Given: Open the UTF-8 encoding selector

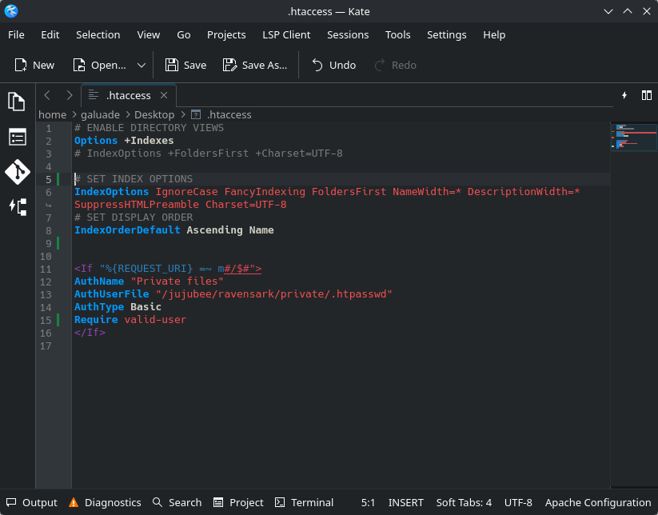Looking at the screenshot, I should click(518, 502).
